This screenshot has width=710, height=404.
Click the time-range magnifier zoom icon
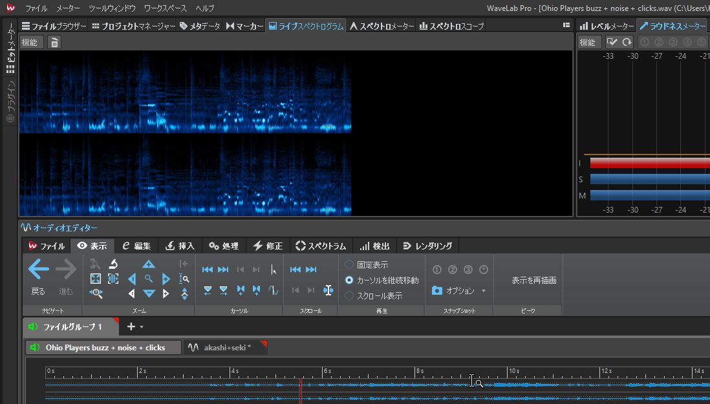(x=96, y=293)
